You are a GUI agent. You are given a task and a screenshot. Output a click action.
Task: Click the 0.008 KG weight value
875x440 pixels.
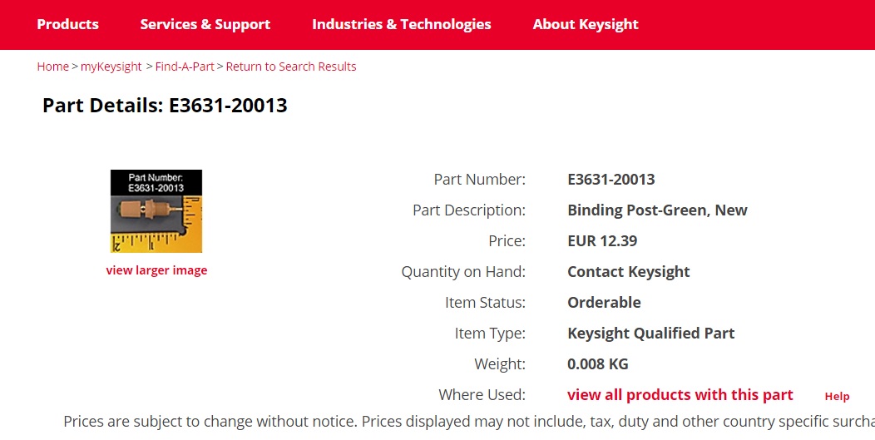[x=598, y=364]
